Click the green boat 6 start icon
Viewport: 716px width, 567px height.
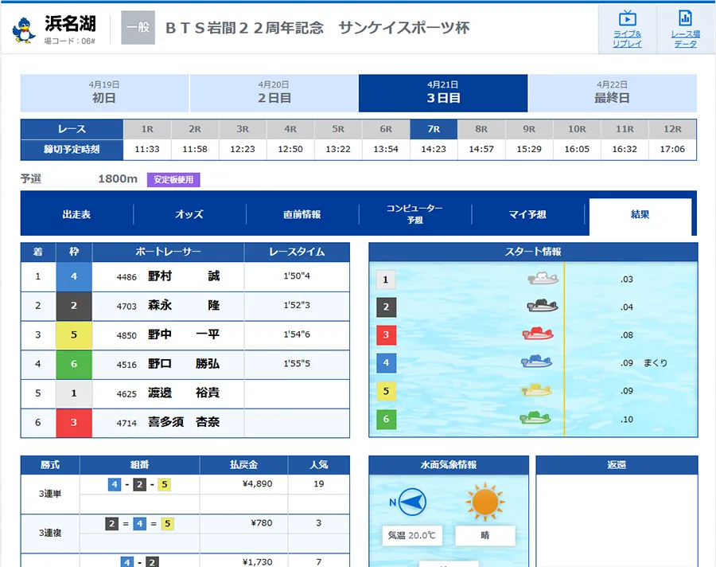pos(536,418)
